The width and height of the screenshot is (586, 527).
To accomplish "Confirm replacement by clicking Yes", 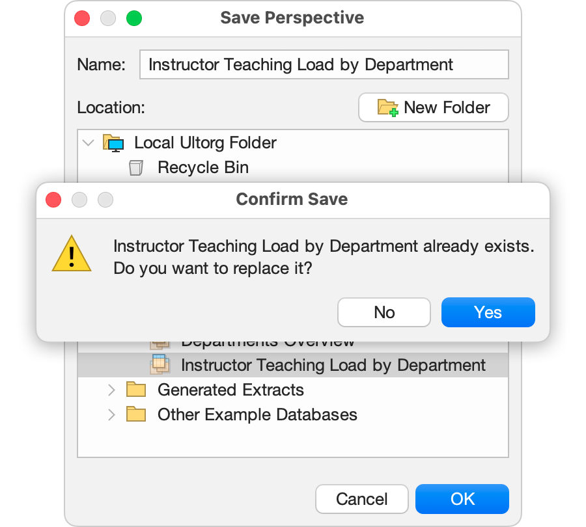I will coord(488,312).
